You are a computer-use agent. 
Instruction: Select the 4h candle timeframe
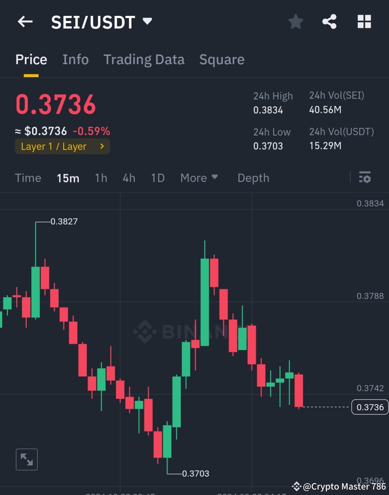pos(129,178)
